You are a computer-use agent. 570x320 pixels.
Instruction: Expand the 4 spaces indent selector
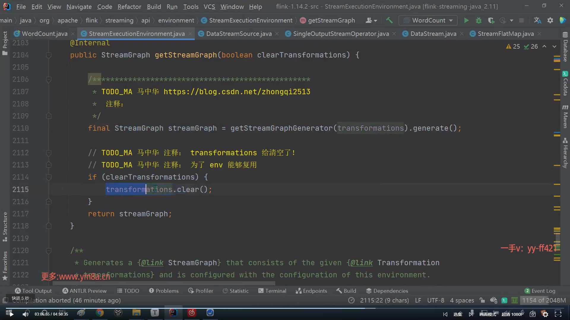coord(462,300)
